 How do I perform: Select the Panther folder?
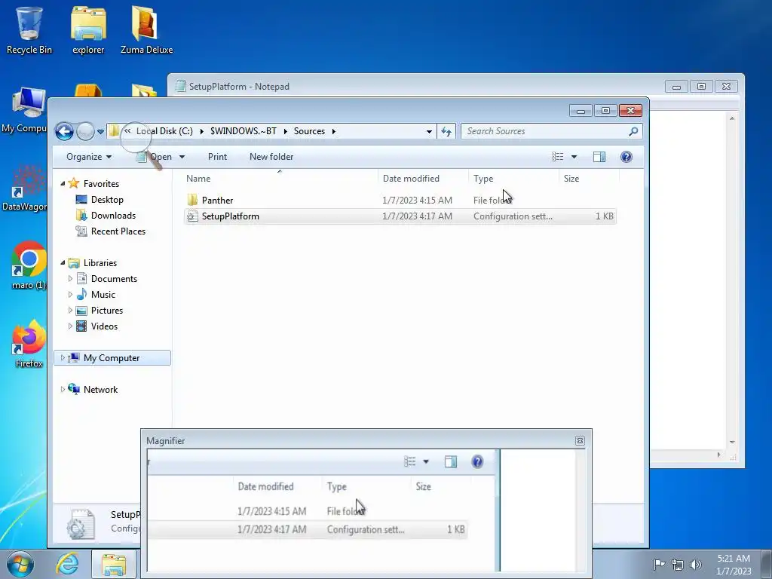(400, 200)
